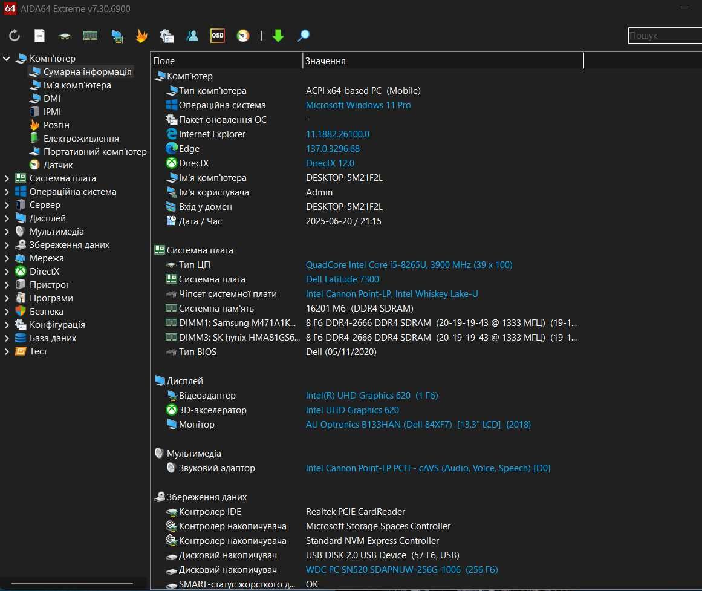
Task: Open the DirectX 12.0 link
Action: point(330,163)
